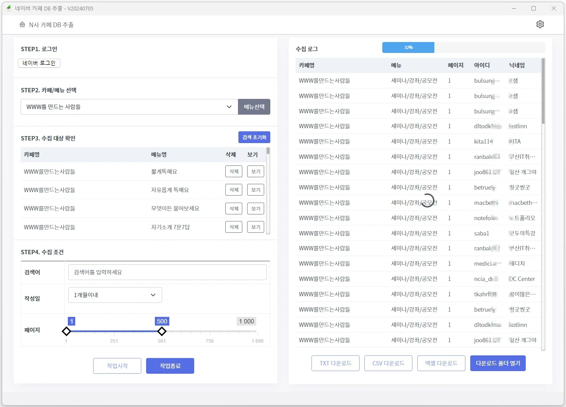
Task: Click the 페이지 column header in the log
Action: (455, 65)
